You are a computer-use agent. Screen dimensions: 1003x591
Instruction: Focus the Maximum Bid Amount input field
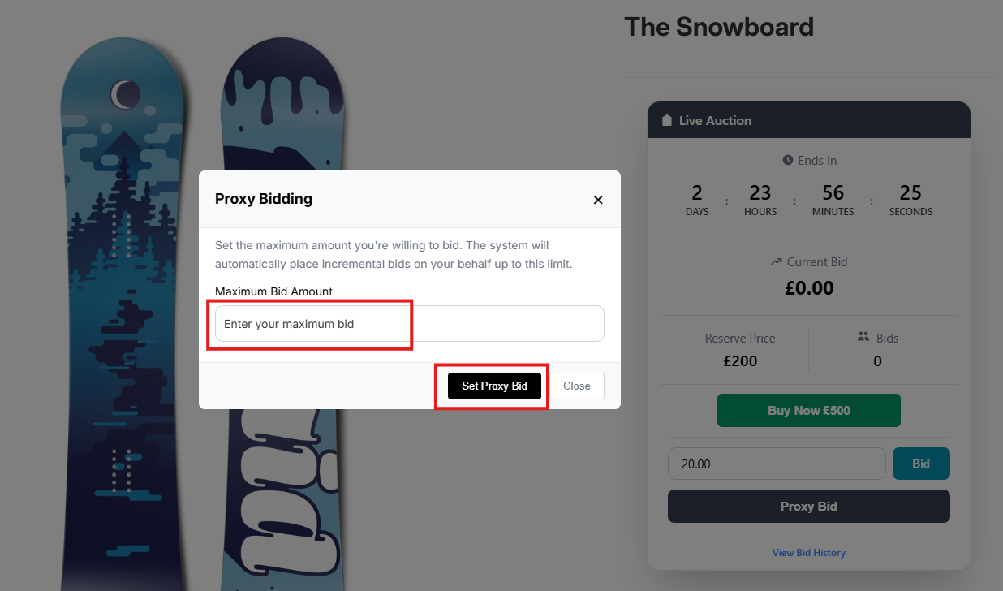click(409, 324)
